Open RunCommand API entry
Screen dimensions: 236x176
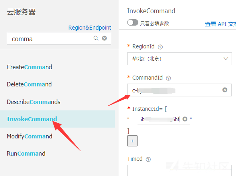coord(26,154)
